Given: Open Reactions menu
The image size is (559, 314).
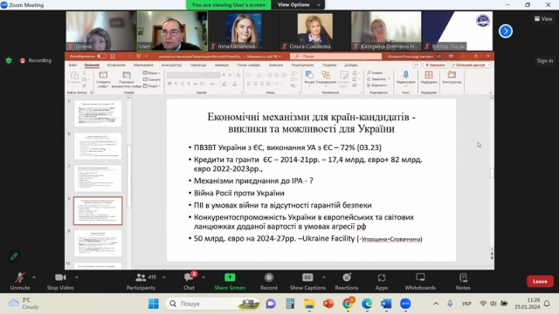Looking at the screenshot, I should (347, 281).
